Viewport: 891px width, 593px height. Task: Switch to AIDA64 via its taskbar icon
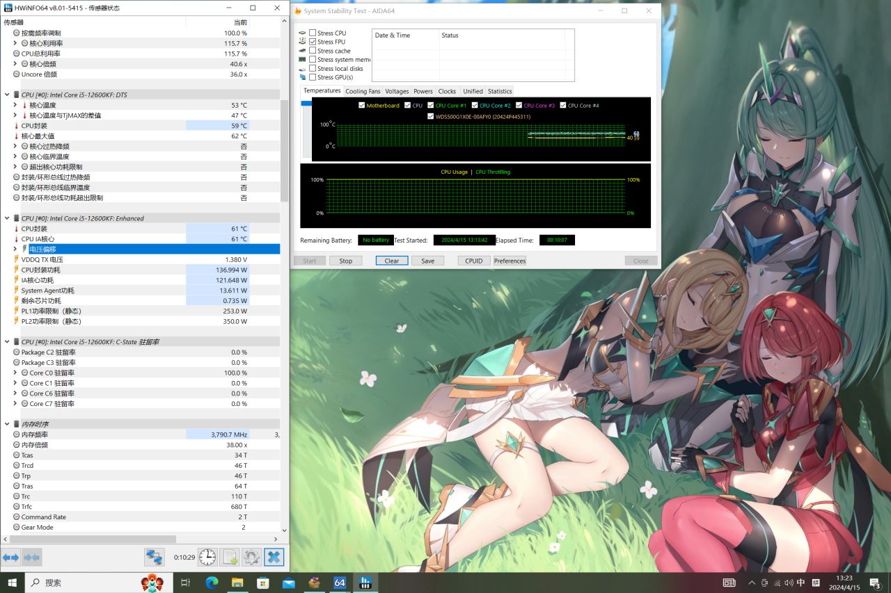click(340, 583)
